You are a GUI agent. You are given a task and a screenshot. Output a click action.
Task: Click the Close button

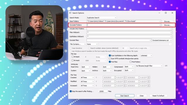pyautogui.click(x=141, y=96)
